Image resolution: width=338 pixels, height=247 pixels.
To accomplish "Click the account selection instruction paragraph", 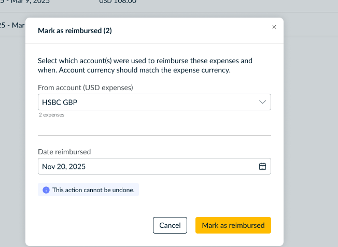I will [x=145, y=65].
